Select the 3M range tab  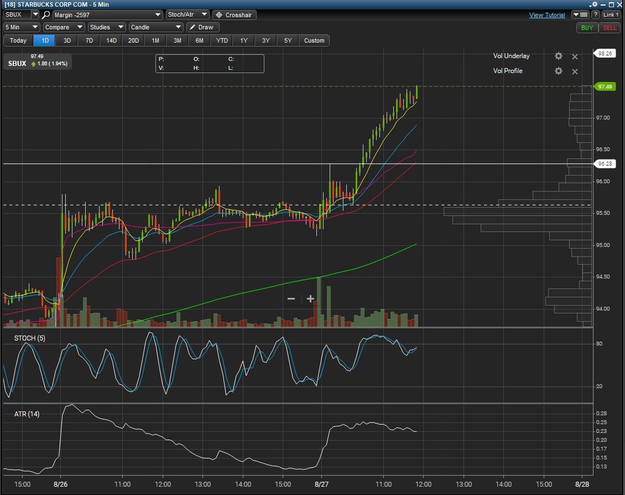tap(178, 40)
